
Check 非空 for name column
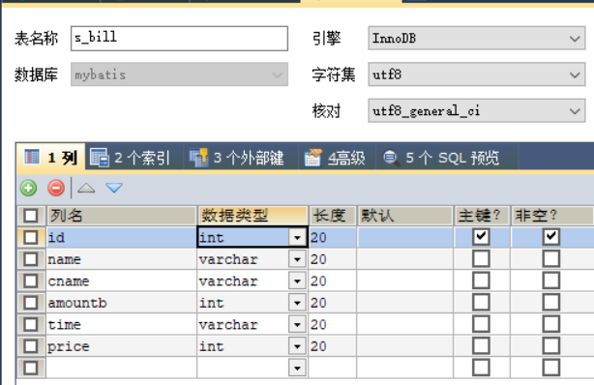click(x=550, y=259)
